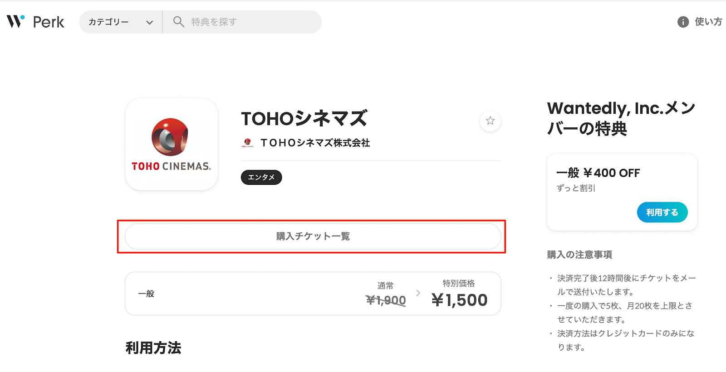The height and width of the screenshot is (372, 726).
Task: Click the arrow chevron between the prices
Action: pyautogui.click(x=418, y=293)
